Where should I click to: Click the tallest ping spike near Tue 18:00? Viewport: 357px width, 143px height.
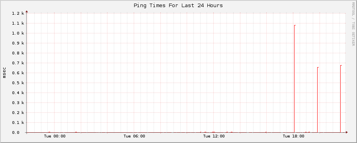pyautogui.click(x=295, y=79)
